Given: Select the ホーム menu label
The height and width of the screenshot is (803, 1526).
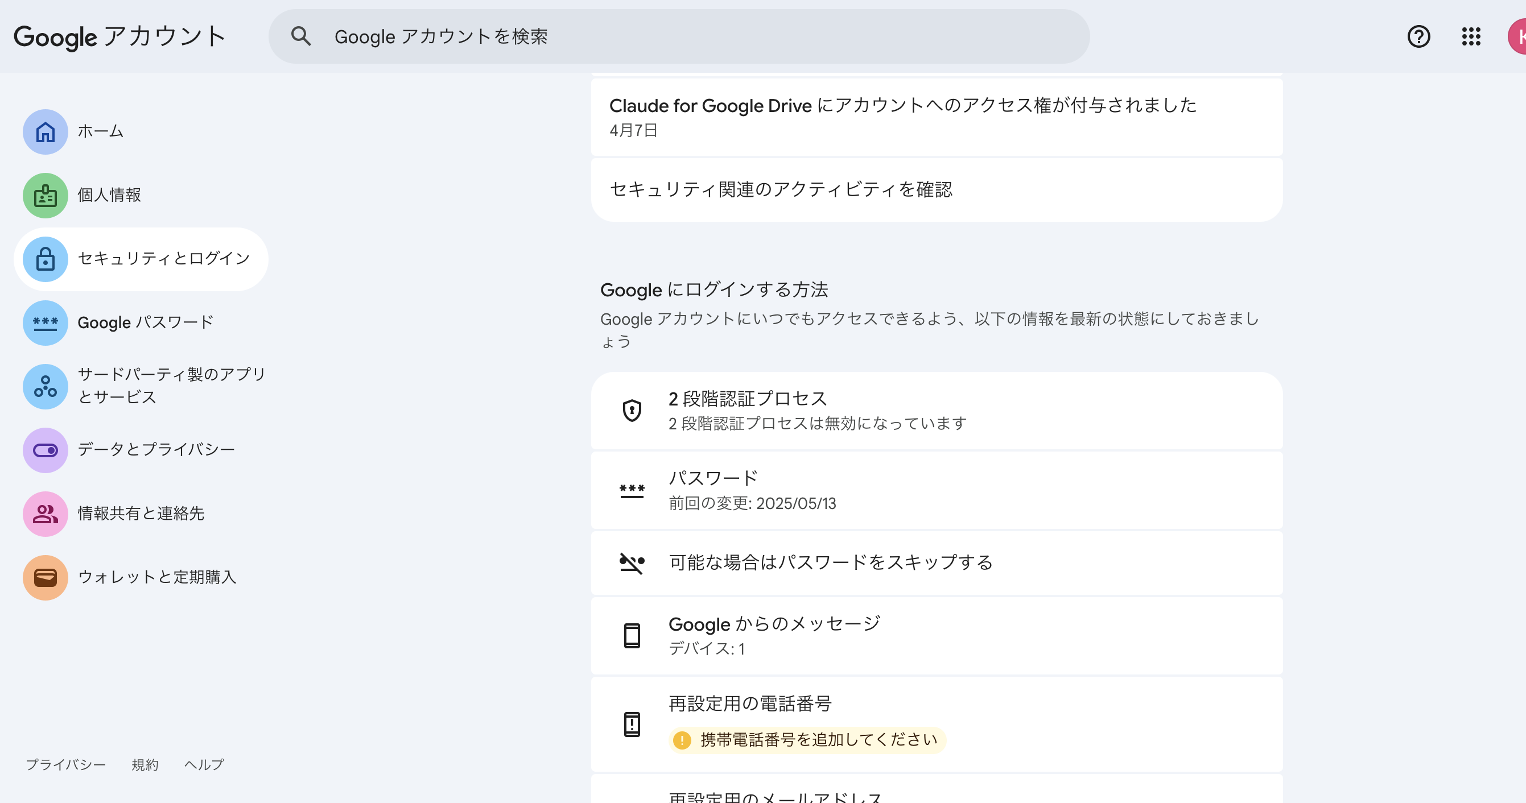Looking at the screenshot, I should pyautogui.click(x=100, y=131).
